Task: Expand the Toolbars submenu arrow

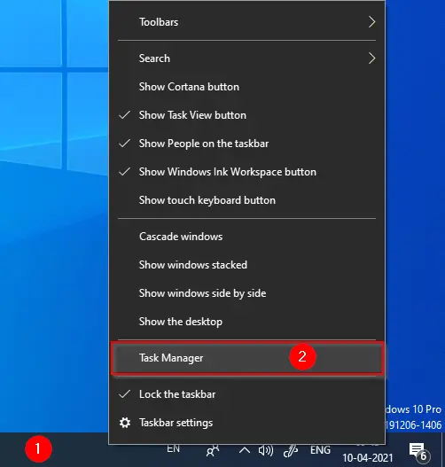Action: pyautogui.click(x=371, y=22)
